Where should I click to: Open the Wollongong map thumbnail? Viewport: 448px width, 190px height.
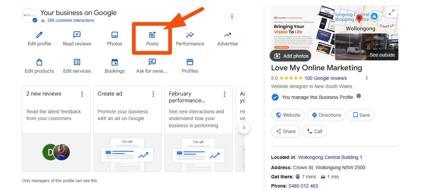click(367, 19)
